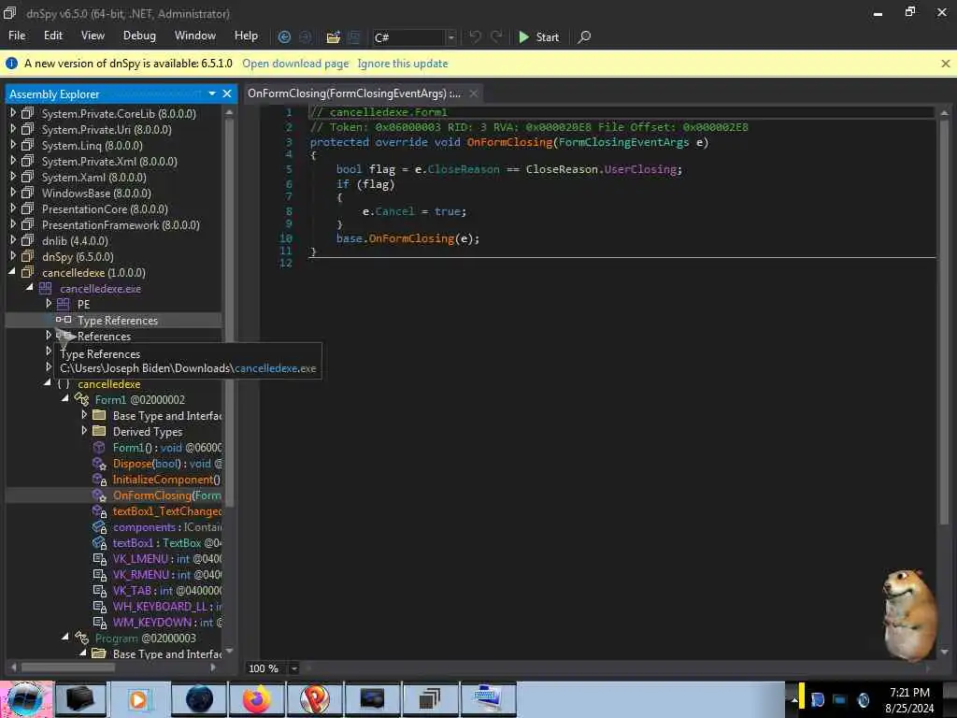Select InitializeComponent() method in tree
Viewport: 957px width, 718px height.
pyautogui.click(x=166, y=480)
